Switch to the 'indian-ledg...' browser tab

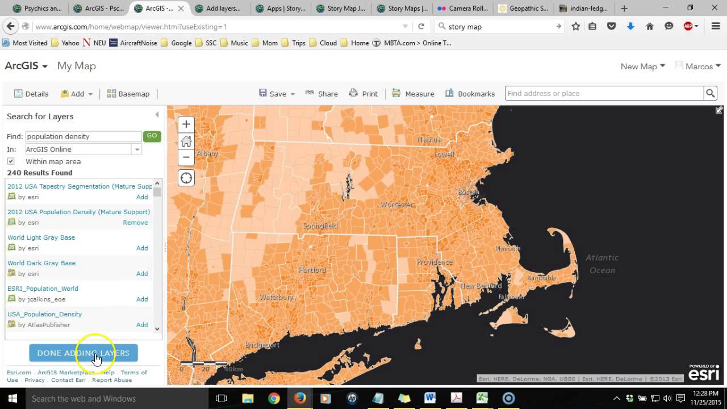pos(584,9)
